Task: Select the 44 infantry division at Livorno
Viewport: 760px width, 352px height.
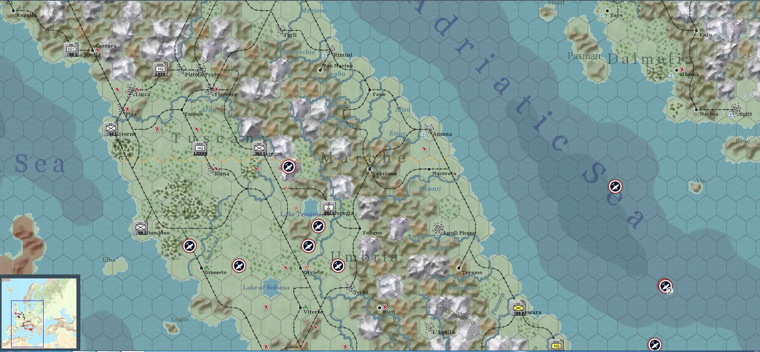Action: 111,129
